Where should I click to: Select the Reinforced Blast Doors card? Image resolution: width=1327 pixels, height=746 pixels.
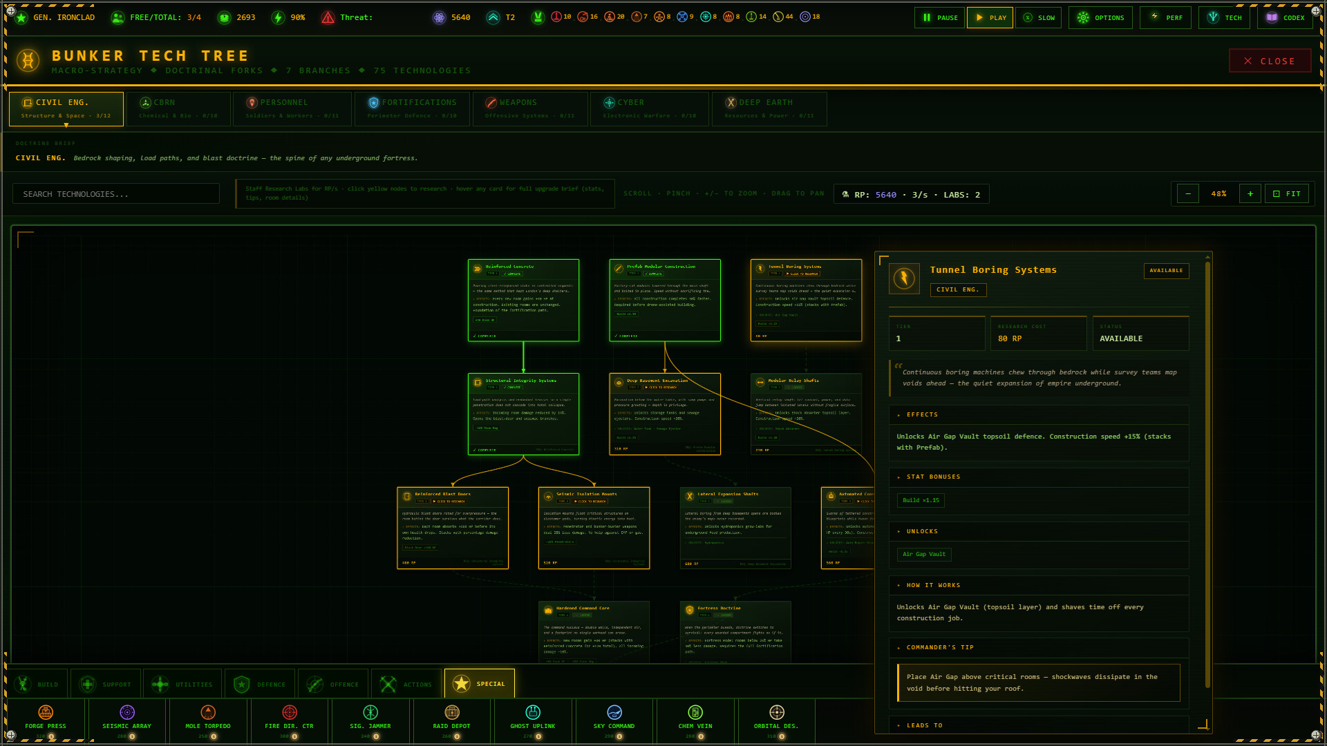click(x=453, y=528)
